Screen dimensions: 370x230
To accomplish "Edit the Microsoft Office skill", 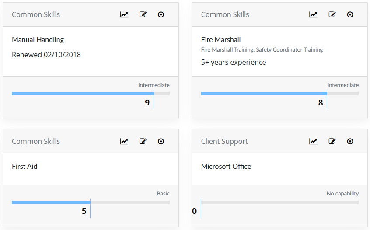I will point(332,141).
